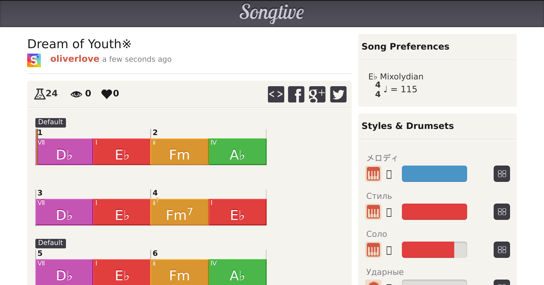Toggle the small box beside Соло piano icon
This screenshot has width=544, height=285.
point(389,250)
